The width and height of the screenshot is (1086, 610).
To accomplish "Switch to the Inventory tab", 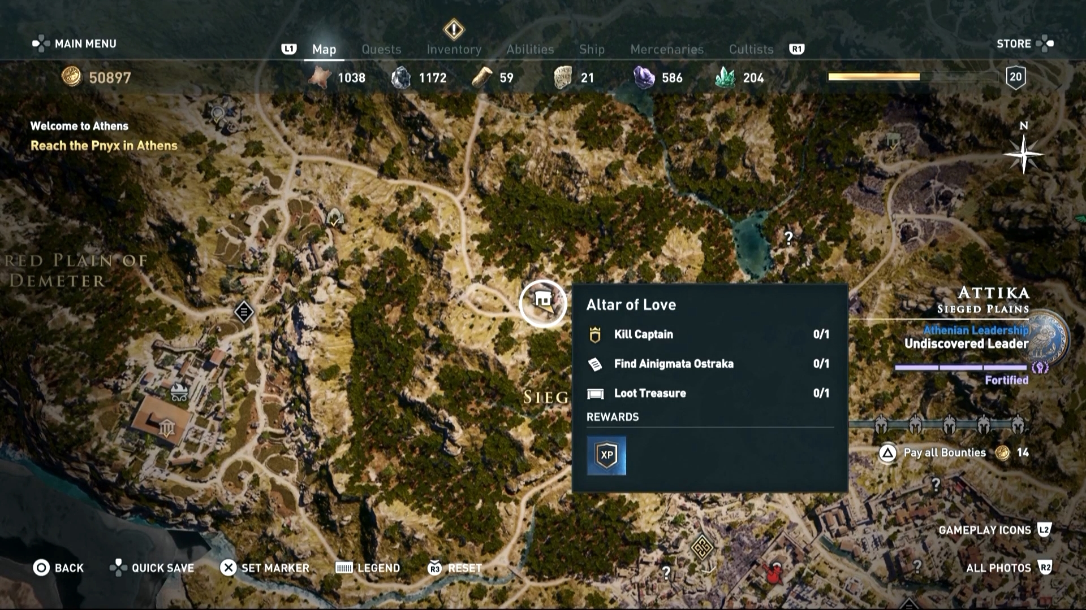I will coord(454,50).
